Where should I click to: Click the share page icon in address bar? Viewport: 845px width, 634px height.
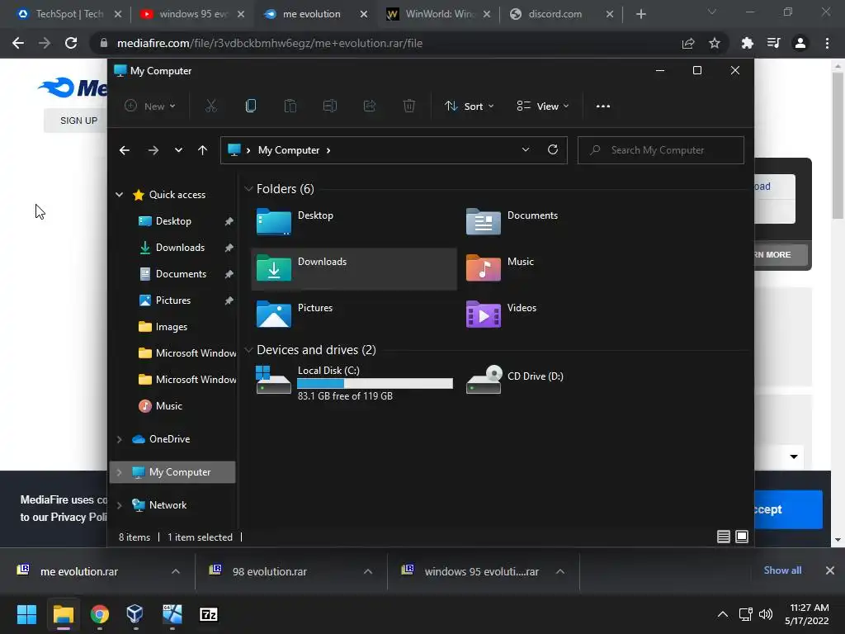click(687, 43)
